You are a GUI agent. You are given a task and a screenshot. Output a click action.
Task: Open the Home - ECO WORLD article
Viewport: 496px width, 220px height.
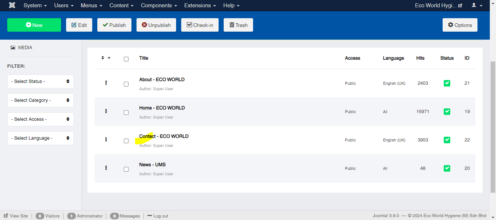[x=162, y=108]
